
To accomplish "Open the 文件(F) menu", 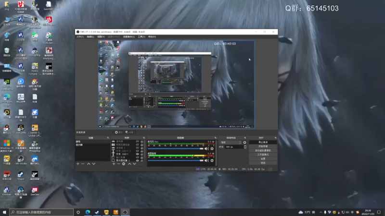I will click(x=80, y=37).
